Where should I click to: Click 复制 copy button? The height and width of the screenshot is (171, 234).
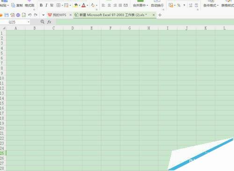pyautogui.click(x=17, y=5)
